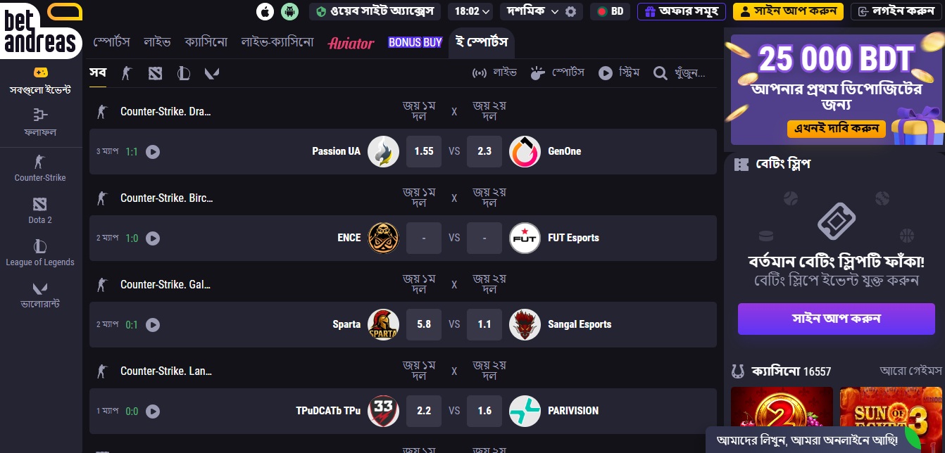Click the লগইন করুন login button

(894, 11)
